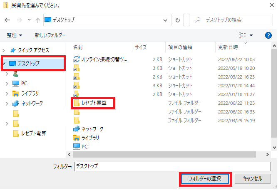
Task: Select レセプト電算 folder in the navigation pane
Action: pos(30,133)
